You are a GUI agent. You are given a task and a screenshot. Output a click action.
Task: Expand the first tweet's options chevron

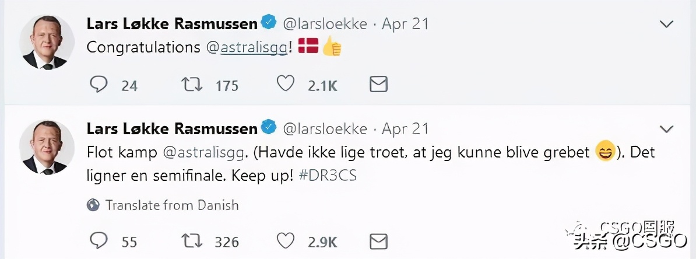[x=666, y=24]
